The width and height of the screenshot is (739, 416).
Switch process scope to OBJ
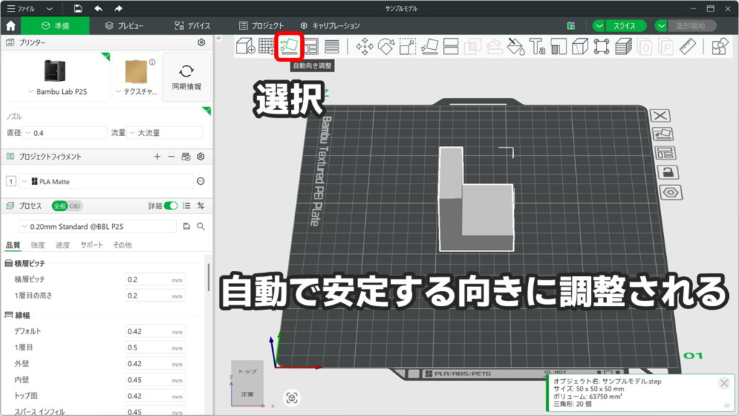75,206
